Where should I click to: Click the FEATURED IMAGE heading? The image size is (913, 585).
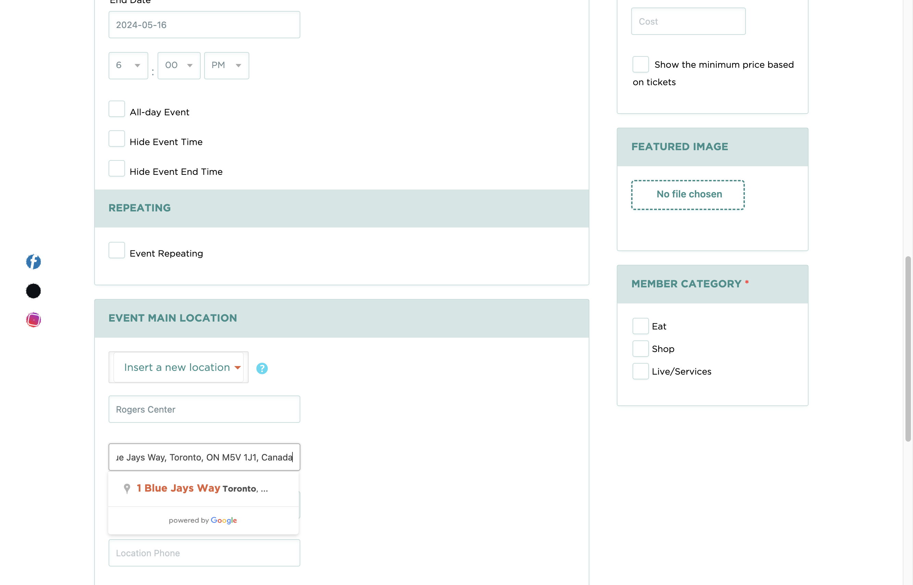(x=679, y=147)
